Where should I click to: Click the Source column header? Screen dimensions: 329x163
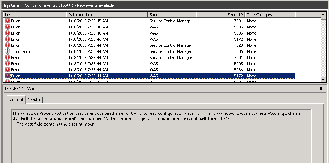pyautogui.click(x=172, y=15)
